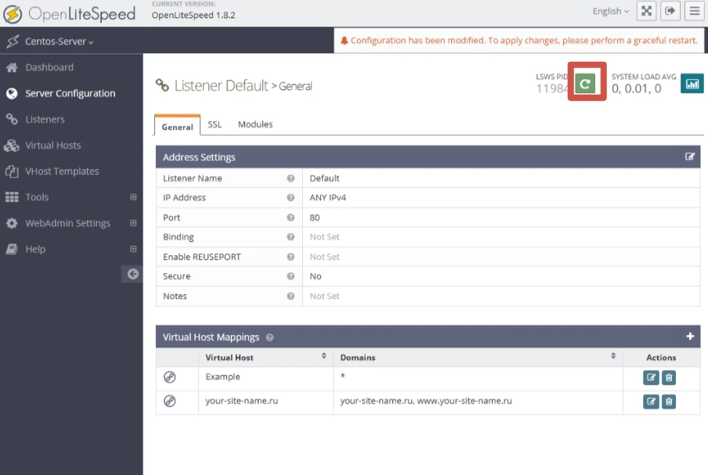Toggle full screen mode icon
Screen dimensions: 708x475
point(646,11)
